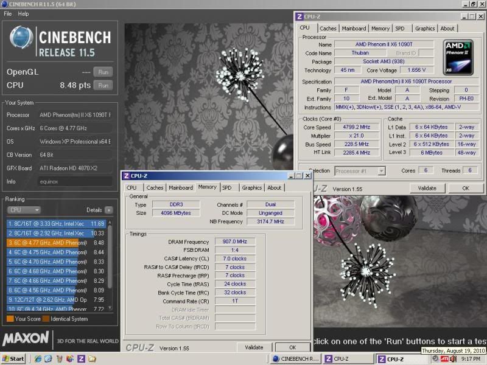Open the Processor #1 selection dropdown
This screenshot has width=487, height=365.
pos(360,171)
